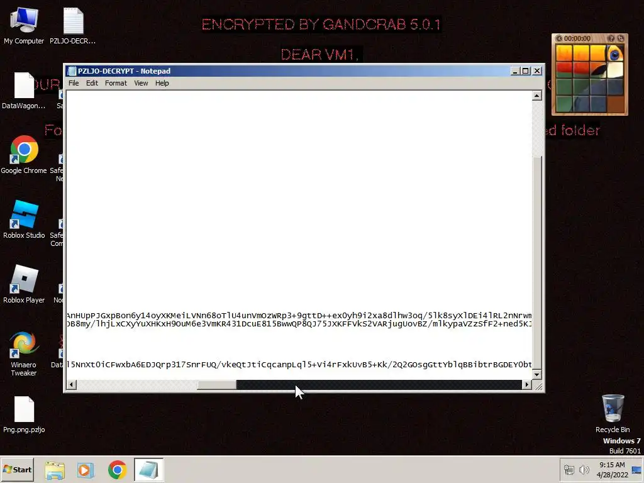Open the View menu in Notepad
The image size is (644, 483).
point(141,83)
